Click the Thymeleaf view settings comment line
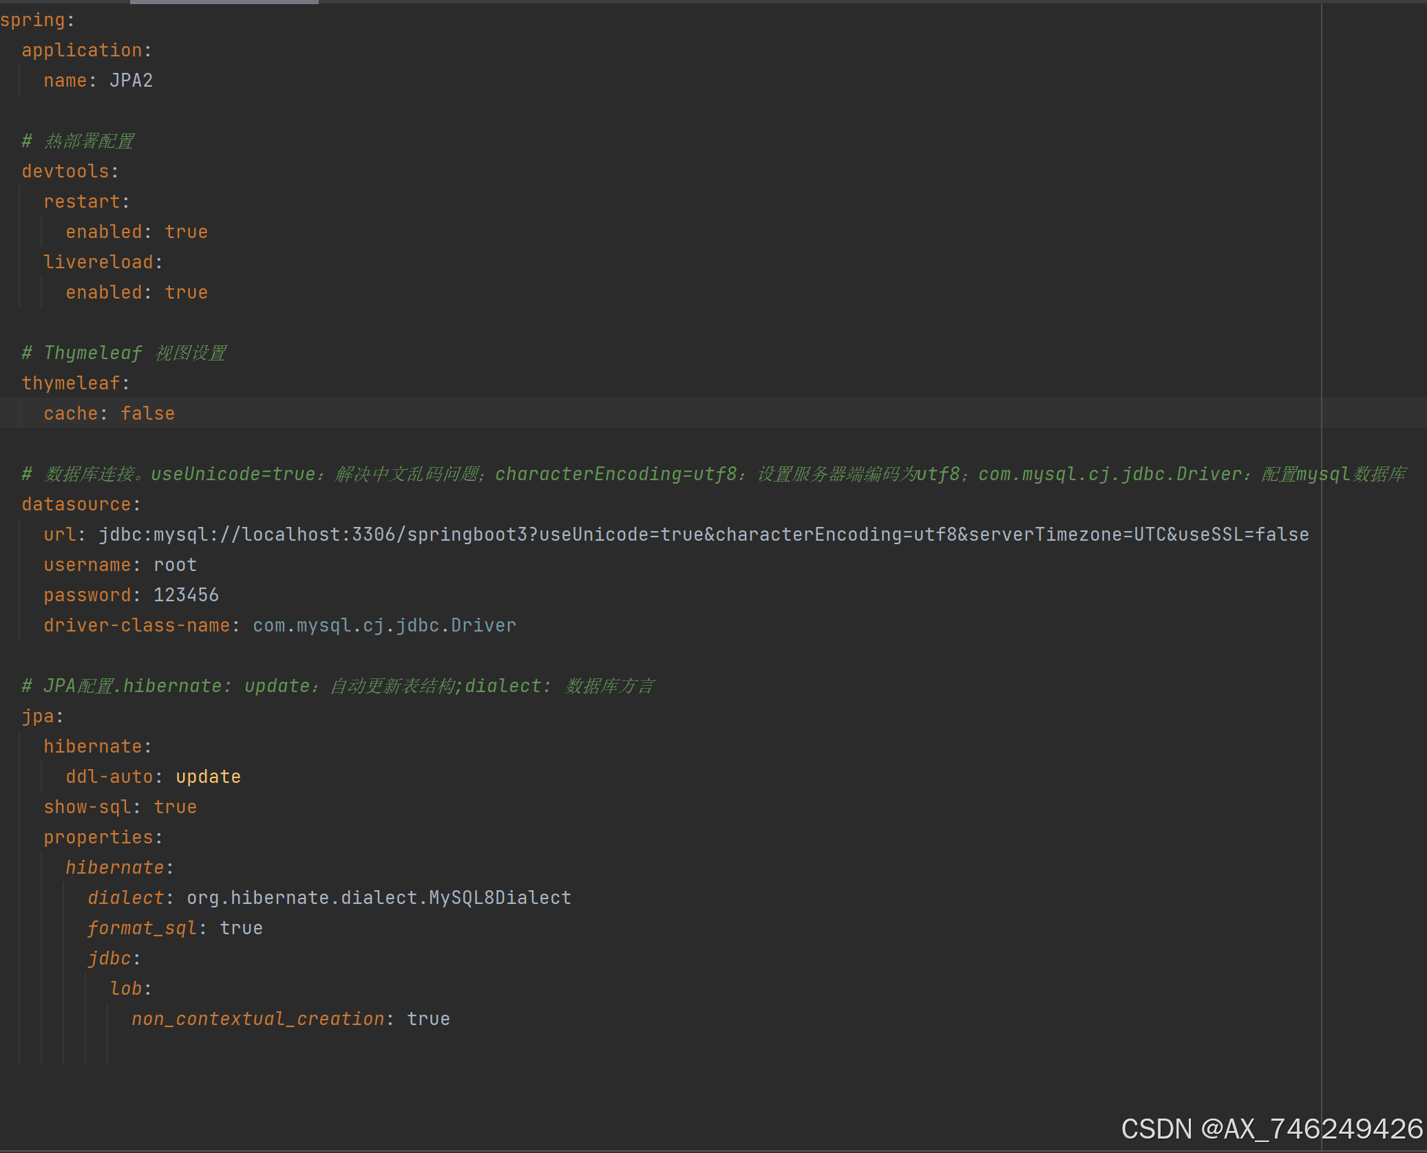This screenshot has height=1153, width=1427. tap(124, 353)
